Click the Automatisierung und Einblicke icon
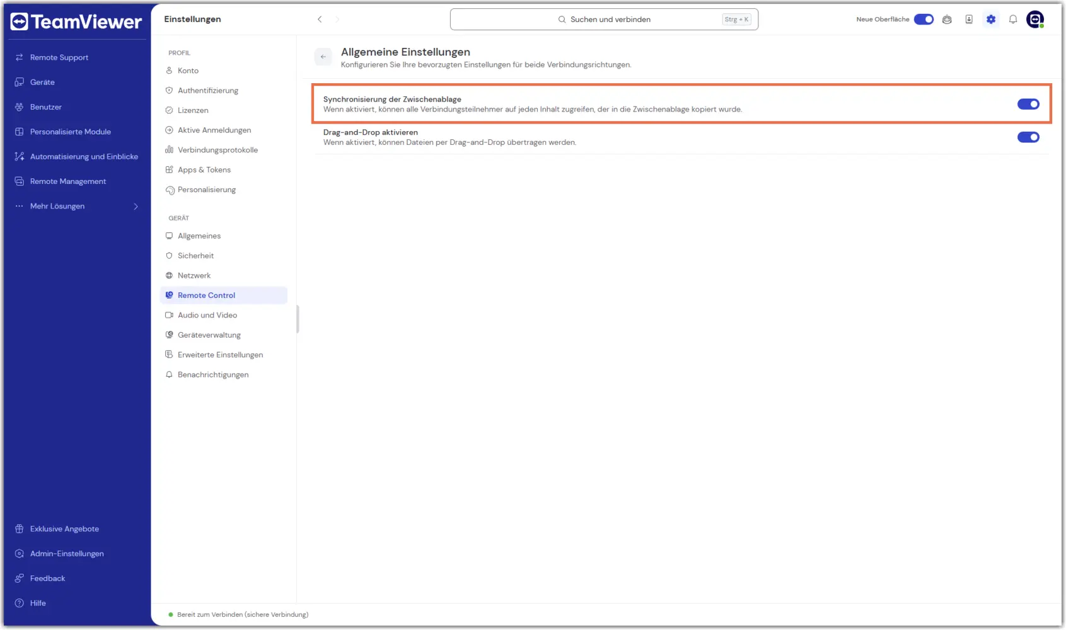The image size is (1066, 630). (20, 156)
